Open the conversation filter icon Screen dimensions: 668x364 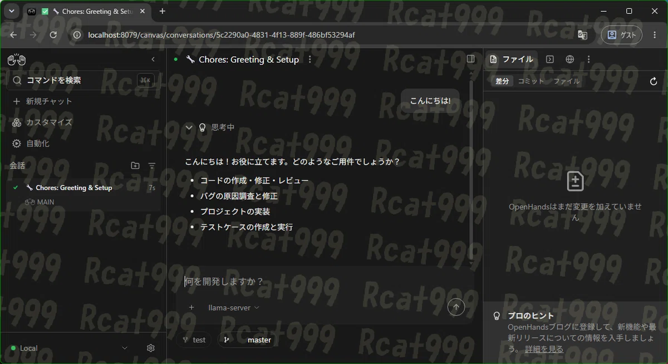[x=152, y=165]
